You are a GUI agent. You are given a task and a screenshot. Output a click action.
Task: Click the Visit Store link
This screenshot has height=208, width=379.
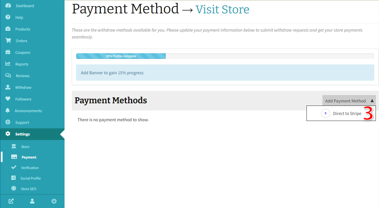click(222, 9)
